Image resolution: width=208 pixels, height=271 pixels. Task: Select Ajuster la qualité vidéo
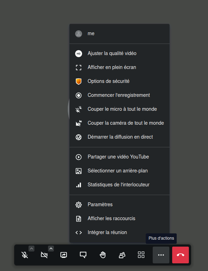pyautogui.click(x=119, y=53)
